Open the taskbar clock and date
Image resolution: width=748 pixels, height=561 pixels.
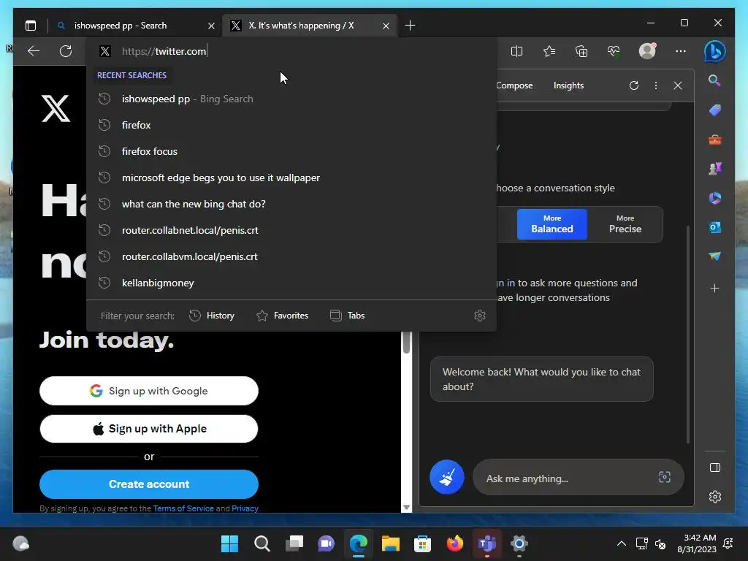coord(696,543)
